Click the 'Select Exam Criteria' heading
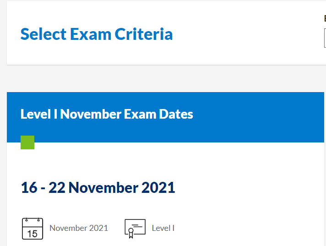 click(x=97, y=34)
